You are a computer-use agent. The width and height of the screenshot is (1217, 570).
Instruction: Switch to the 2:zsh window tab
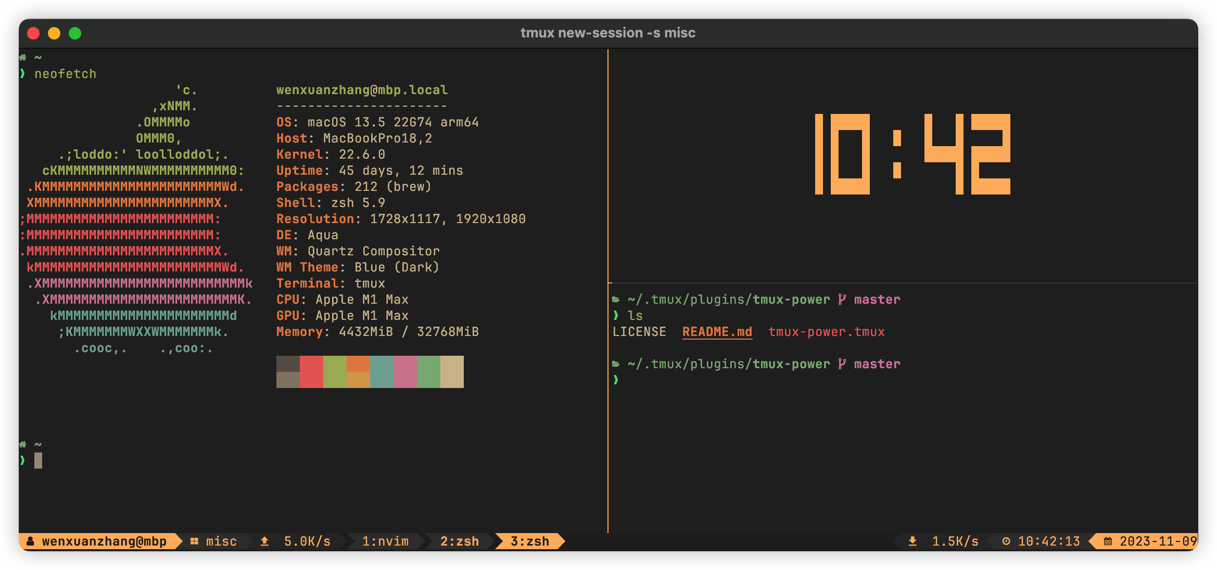pos(459,541)
